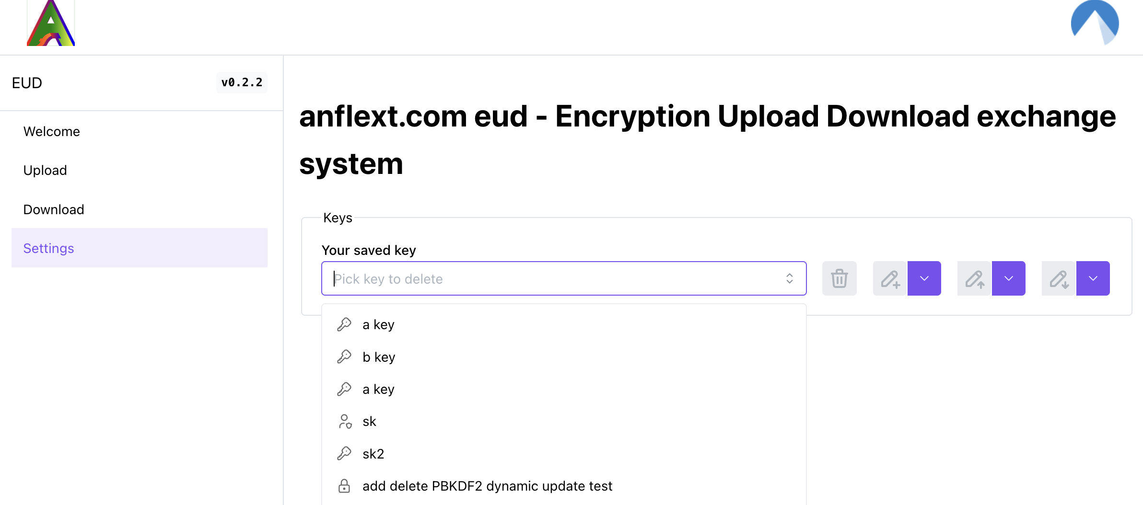Click the lock icon beside PBKDF2 entry
Screen dimensions: 1143x505
click(344, 486)
